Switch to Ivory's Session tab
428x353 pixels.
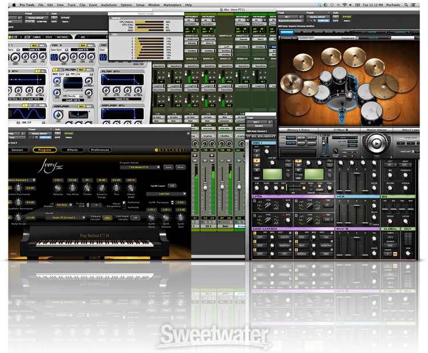[18, 150]
